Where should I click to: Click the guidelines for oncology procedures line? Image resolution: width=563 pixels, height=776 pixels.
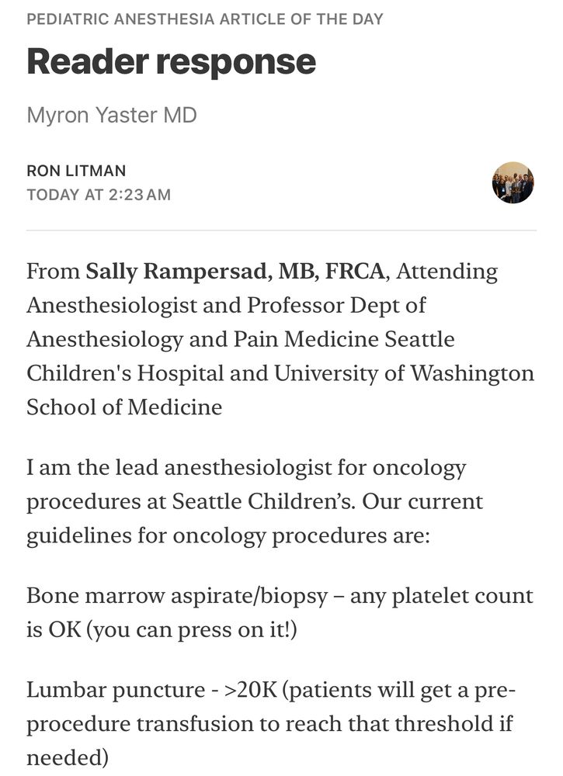tap(228, 536)
